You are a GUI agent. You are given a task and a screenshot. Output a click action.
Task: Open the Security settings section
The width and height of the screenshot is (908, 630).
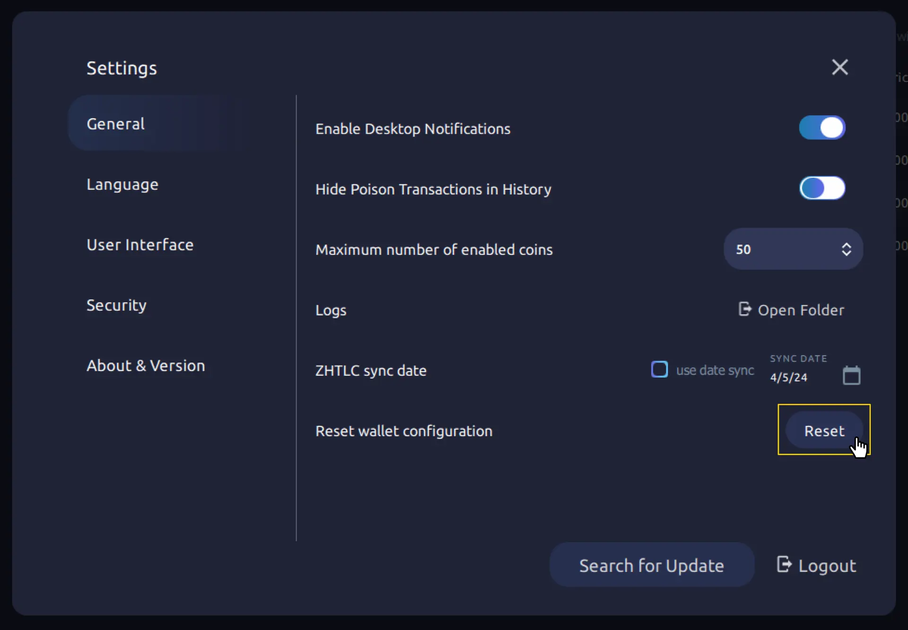(x=116, y=305)
